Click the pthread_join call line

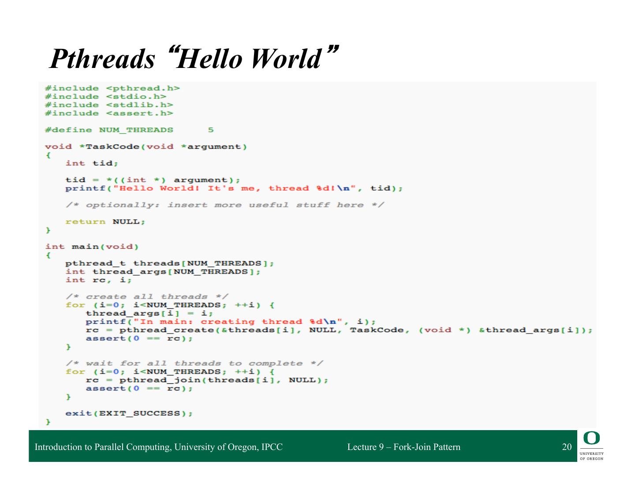(207, 380)
